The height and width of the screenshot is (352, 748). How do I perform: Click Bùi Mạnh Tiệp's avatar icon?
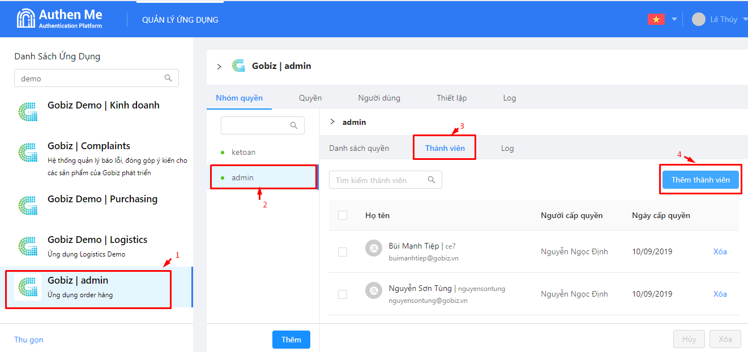pyautogui.click(x=373, y=248)
